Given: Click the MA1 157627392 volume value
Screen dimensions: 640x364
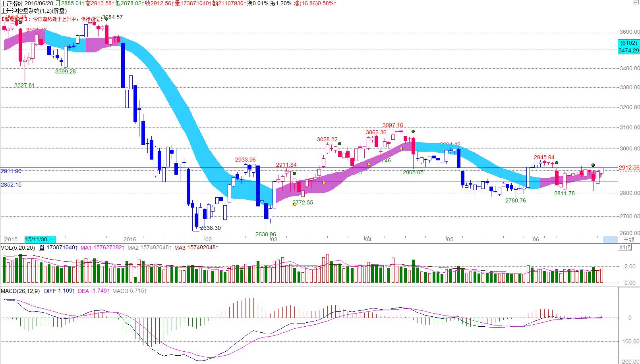Looking at the screenshot, I should click(x=103, y=248).
